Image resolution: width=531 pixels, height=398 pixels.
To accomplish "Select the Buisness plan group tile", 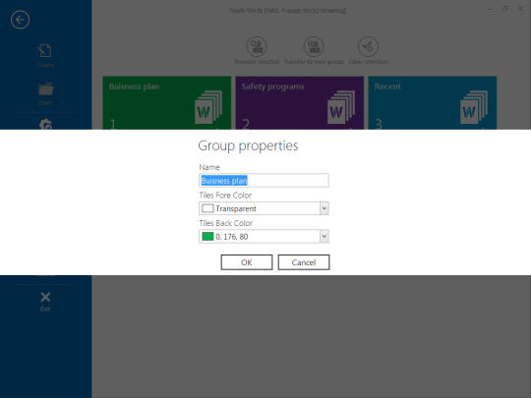I will pyautogui.click(x=167, y=103).
